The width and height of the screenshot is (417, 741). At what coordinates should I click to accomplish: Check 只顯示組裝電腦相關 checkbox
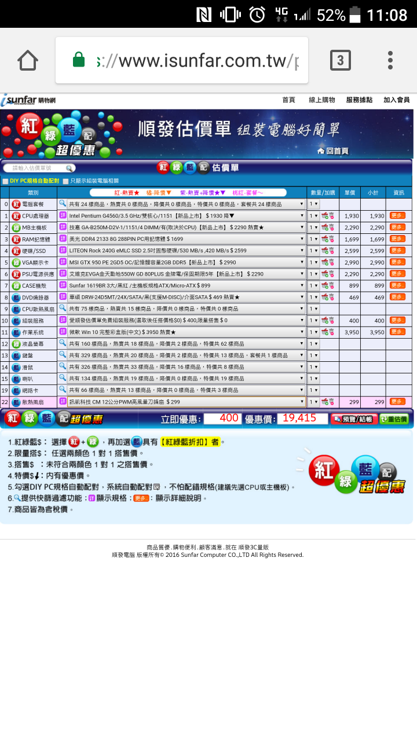[65, 181]
